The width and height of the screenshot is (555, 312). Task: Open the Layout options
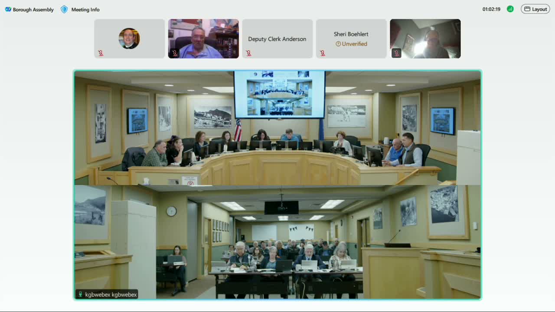[535, 9]
